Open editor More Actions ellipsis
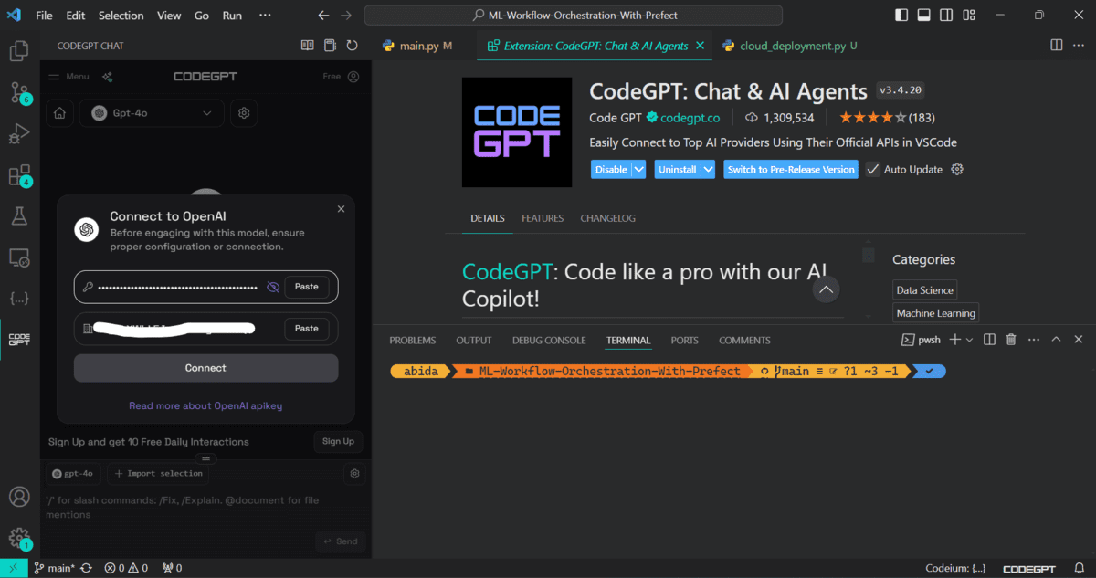The width and height of the screenshot is (1096, 578). click(1079, 45)
